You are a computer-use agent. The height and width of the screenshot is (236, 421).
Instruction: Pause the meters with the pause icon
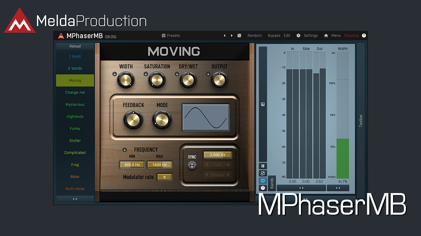pos(263,166)
